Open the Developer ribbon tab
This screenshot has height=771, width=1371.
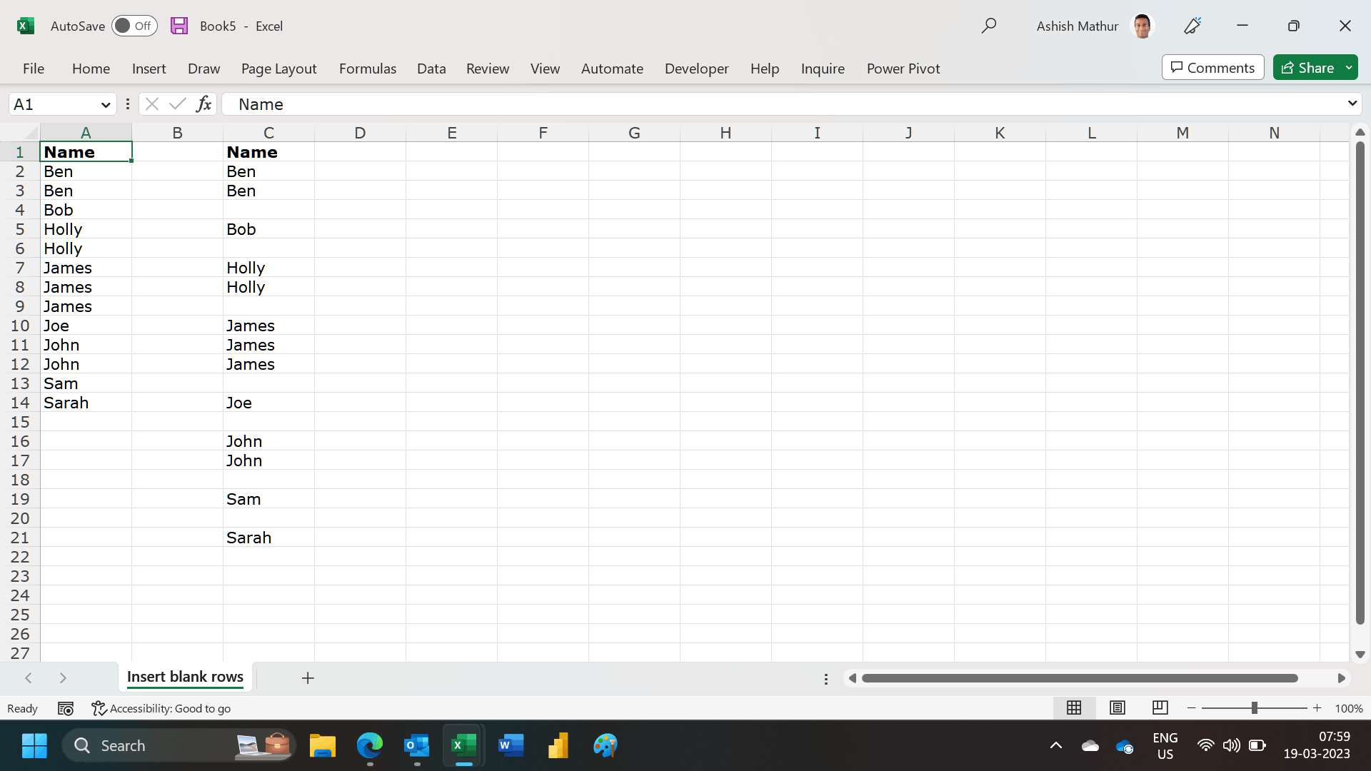[697, 69]
